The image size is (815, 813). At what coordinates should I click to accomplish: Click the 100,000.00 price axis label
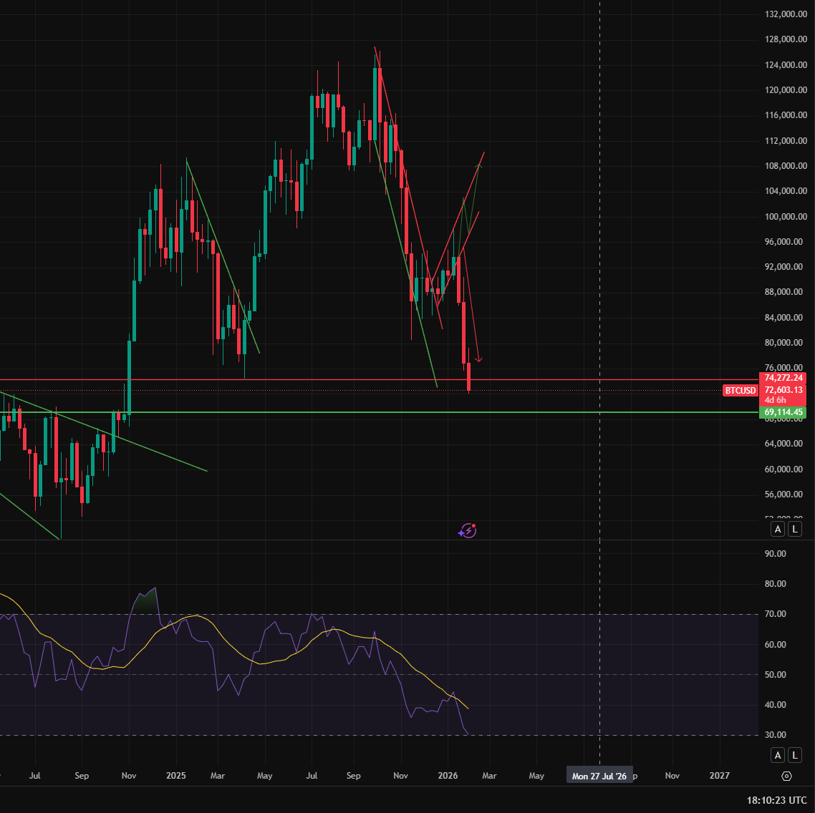coord(786,217)
